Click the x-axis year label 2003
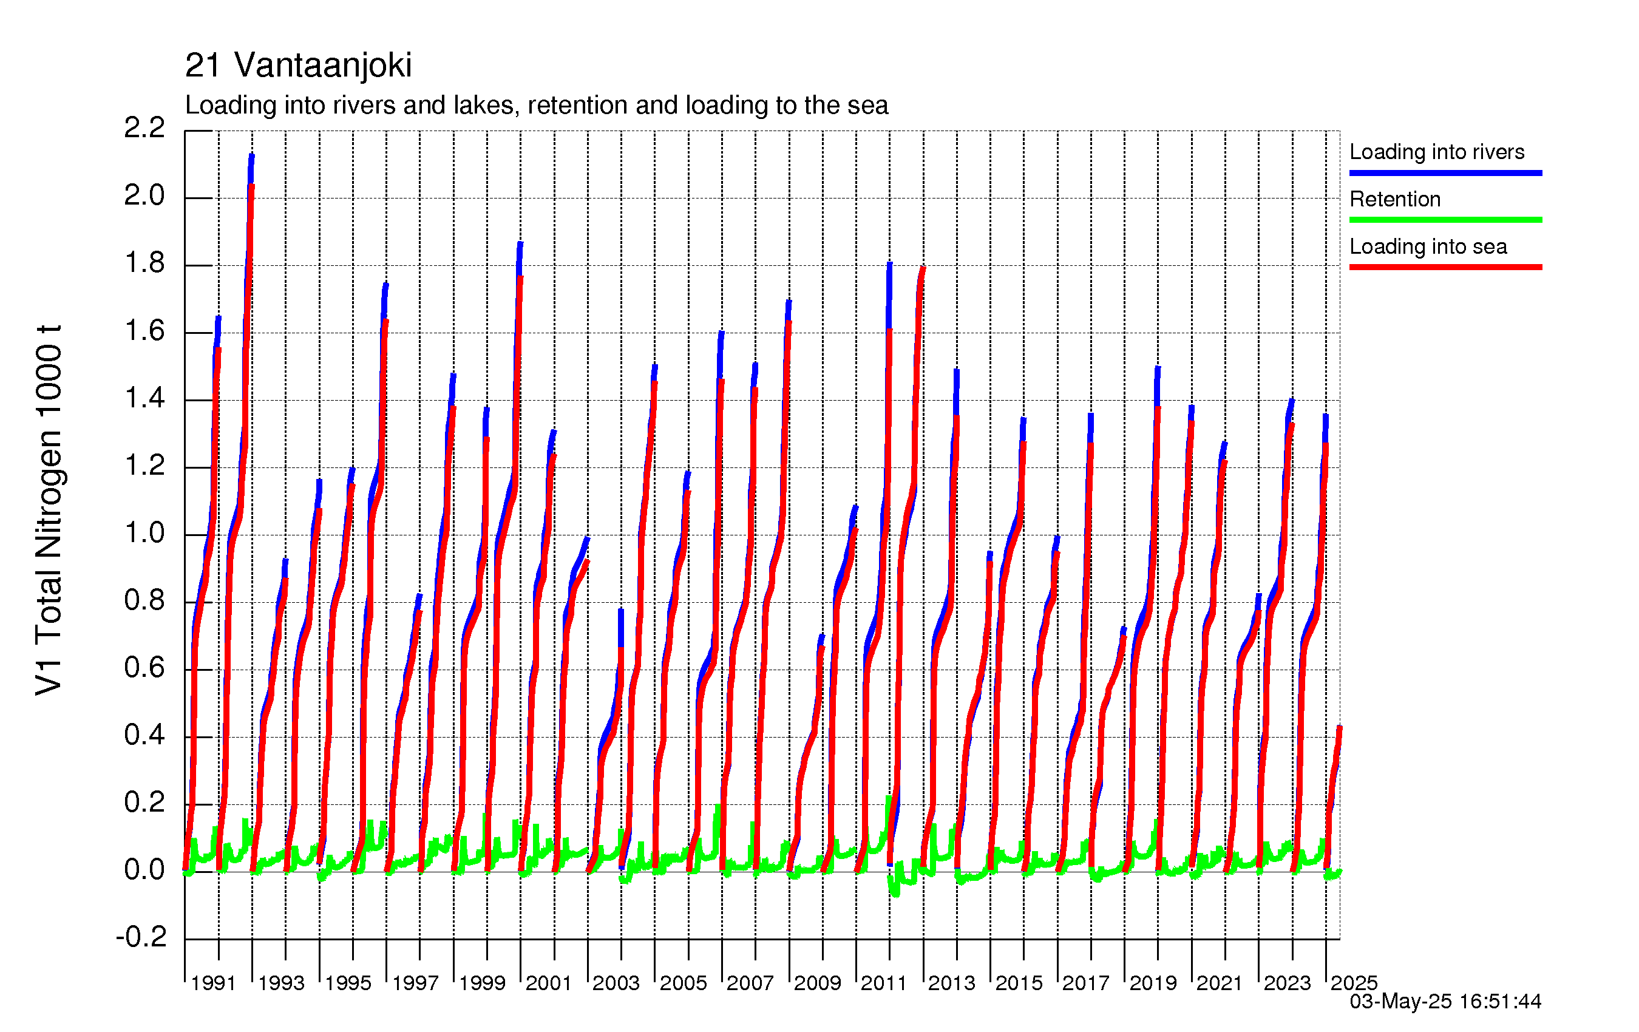The height and width of the screenshot is (1032, 1639). coord(616,983)
